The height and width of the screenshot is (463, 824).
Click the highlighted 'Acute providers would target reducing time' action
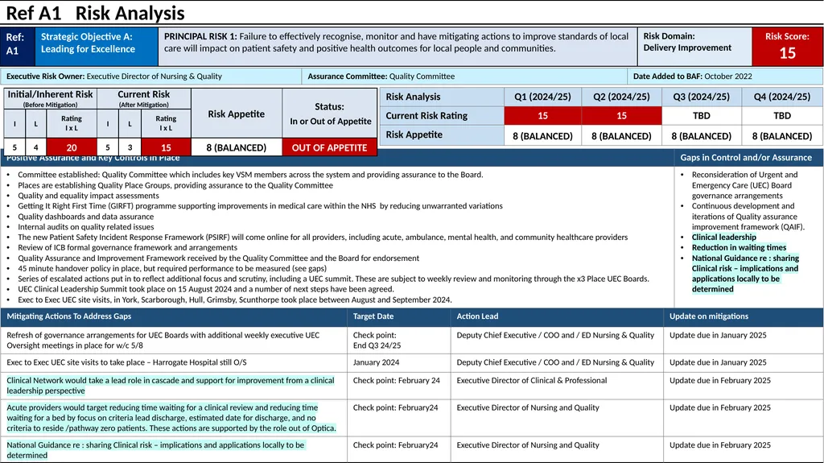[x=171, y=418]
